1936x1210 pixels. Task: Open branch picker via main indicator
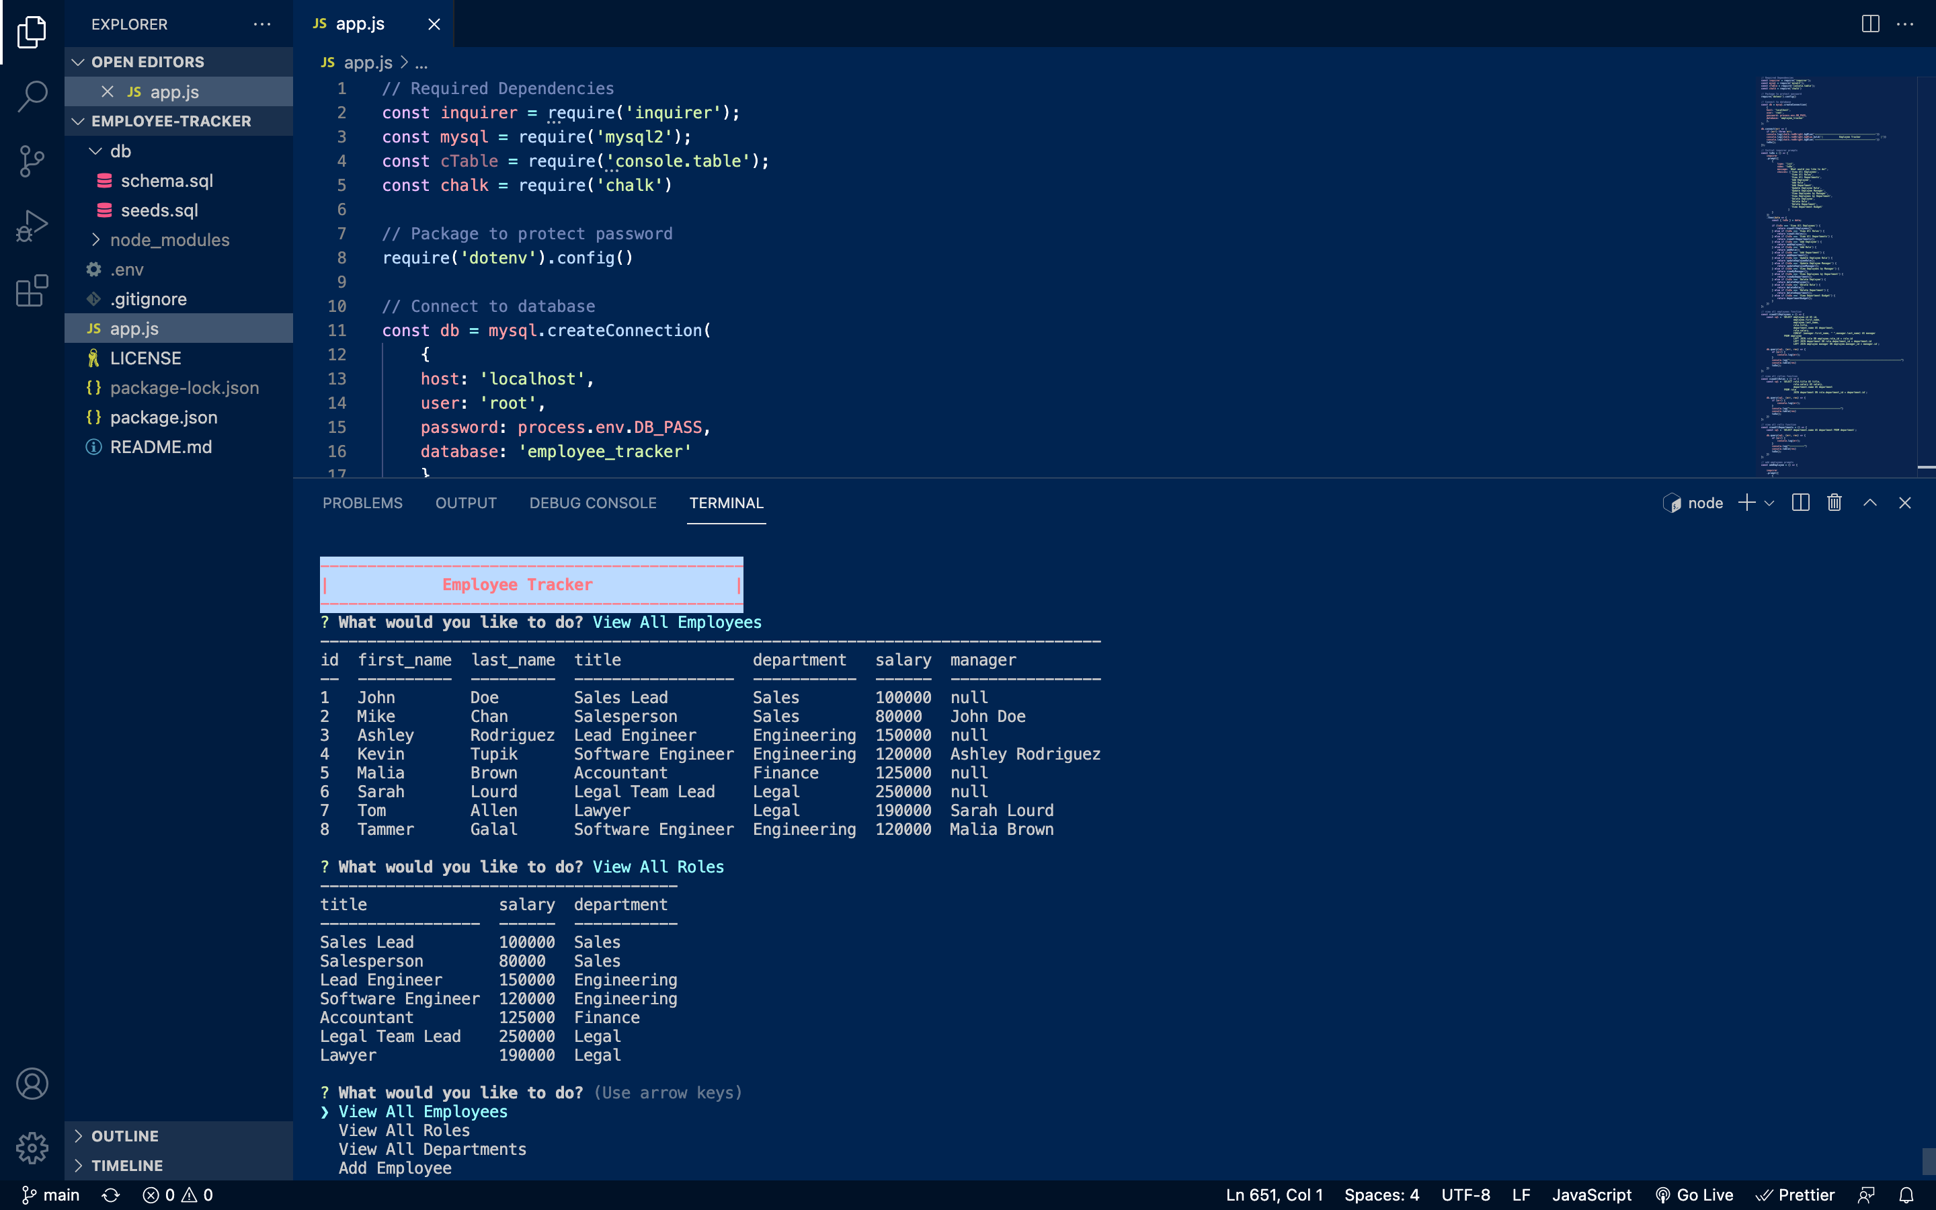point(50,1195)
